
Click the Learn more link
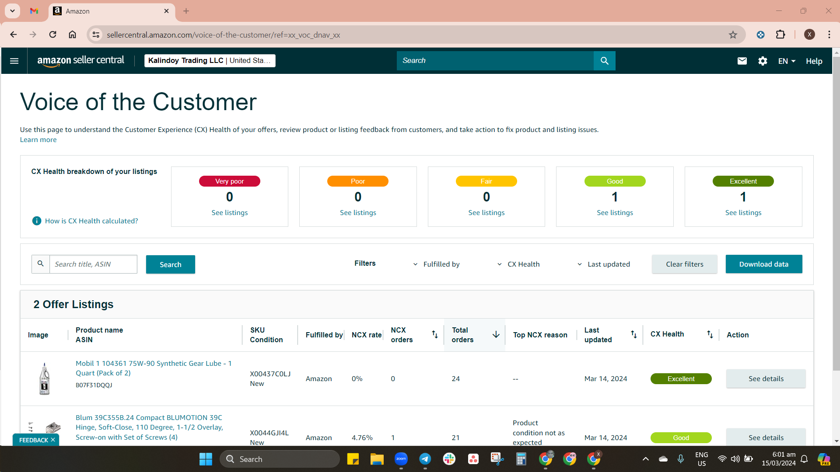pos(38,139)
